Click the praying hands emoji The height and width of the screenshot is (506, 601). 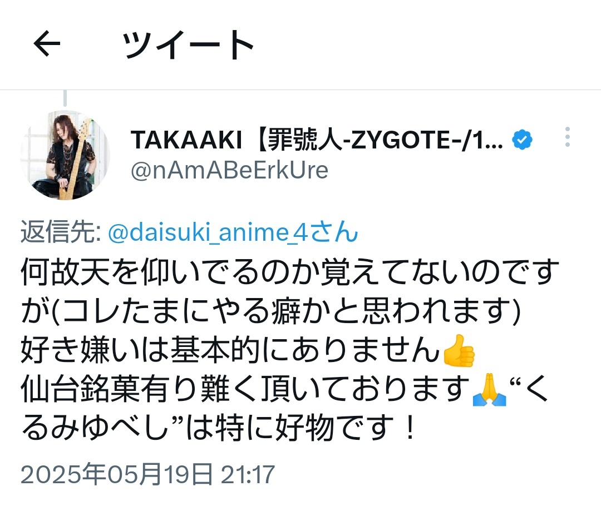[490, 390]
